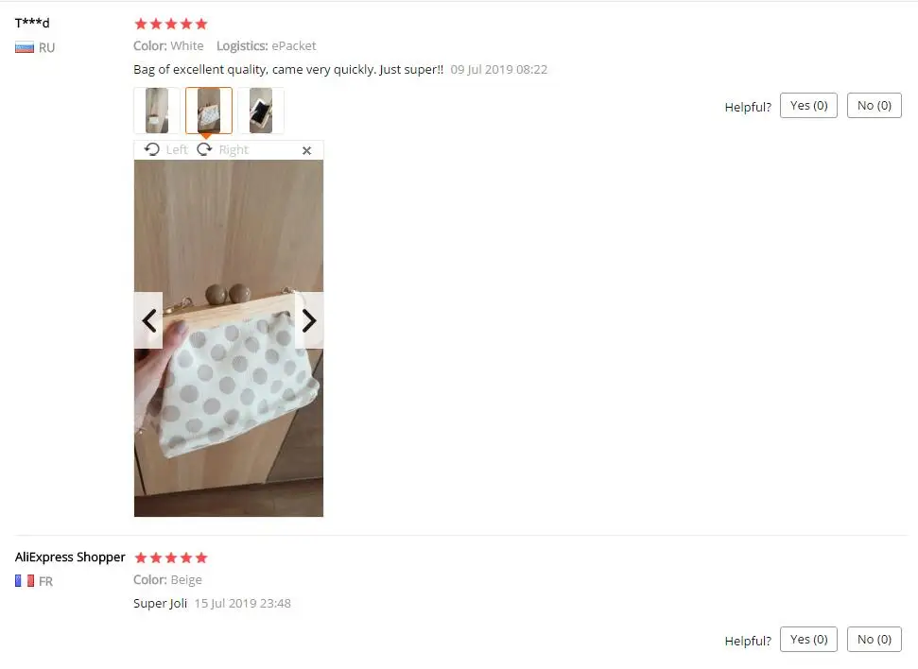Show next review photo with right arrow
918x669 pixels.
309,320
